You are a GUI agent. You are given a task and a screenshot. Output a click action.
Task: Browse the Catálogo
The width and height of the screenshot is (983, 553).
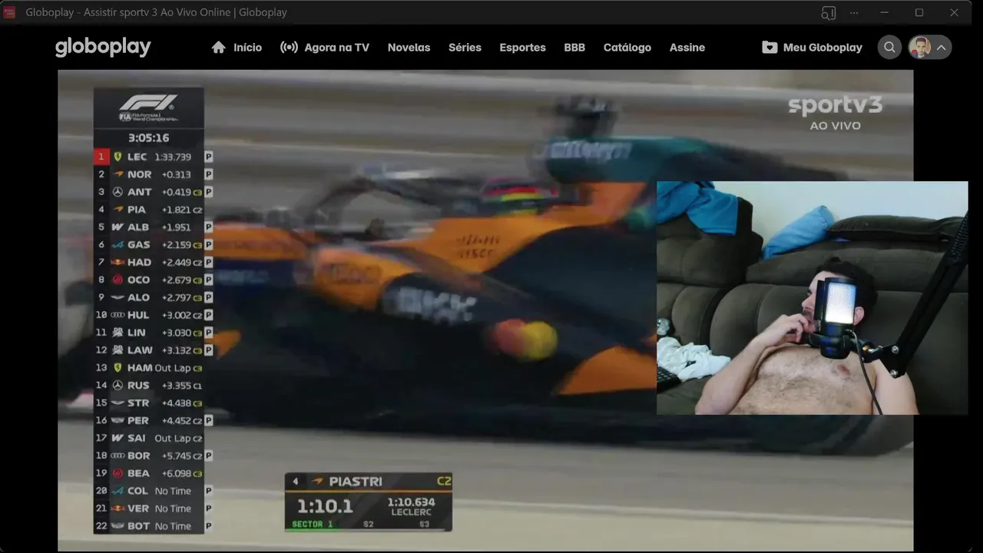pyautogui.click(x=627, y=48)
